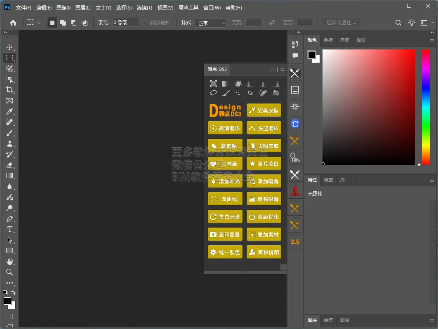Reset default foreground and background colors
The image size is (438, 329).
click(x=5, y=293)
